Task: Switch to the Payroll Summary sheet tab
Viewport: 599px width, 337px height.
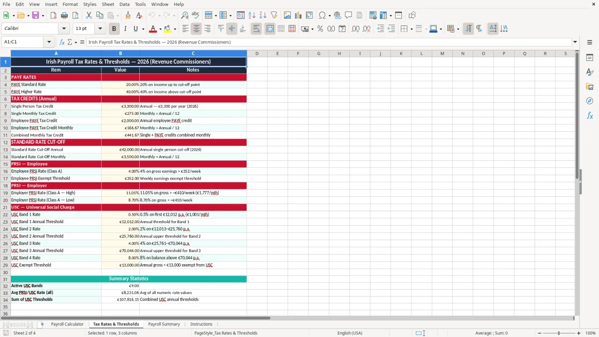Action: click(164, 324)
